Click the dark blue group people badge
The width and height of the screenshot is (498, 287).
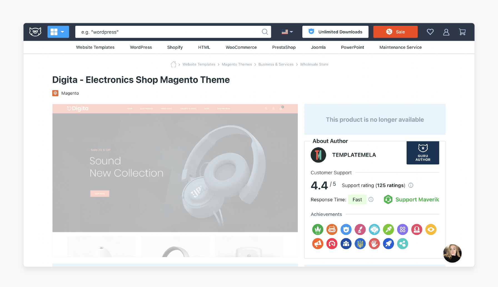point(346,244)
